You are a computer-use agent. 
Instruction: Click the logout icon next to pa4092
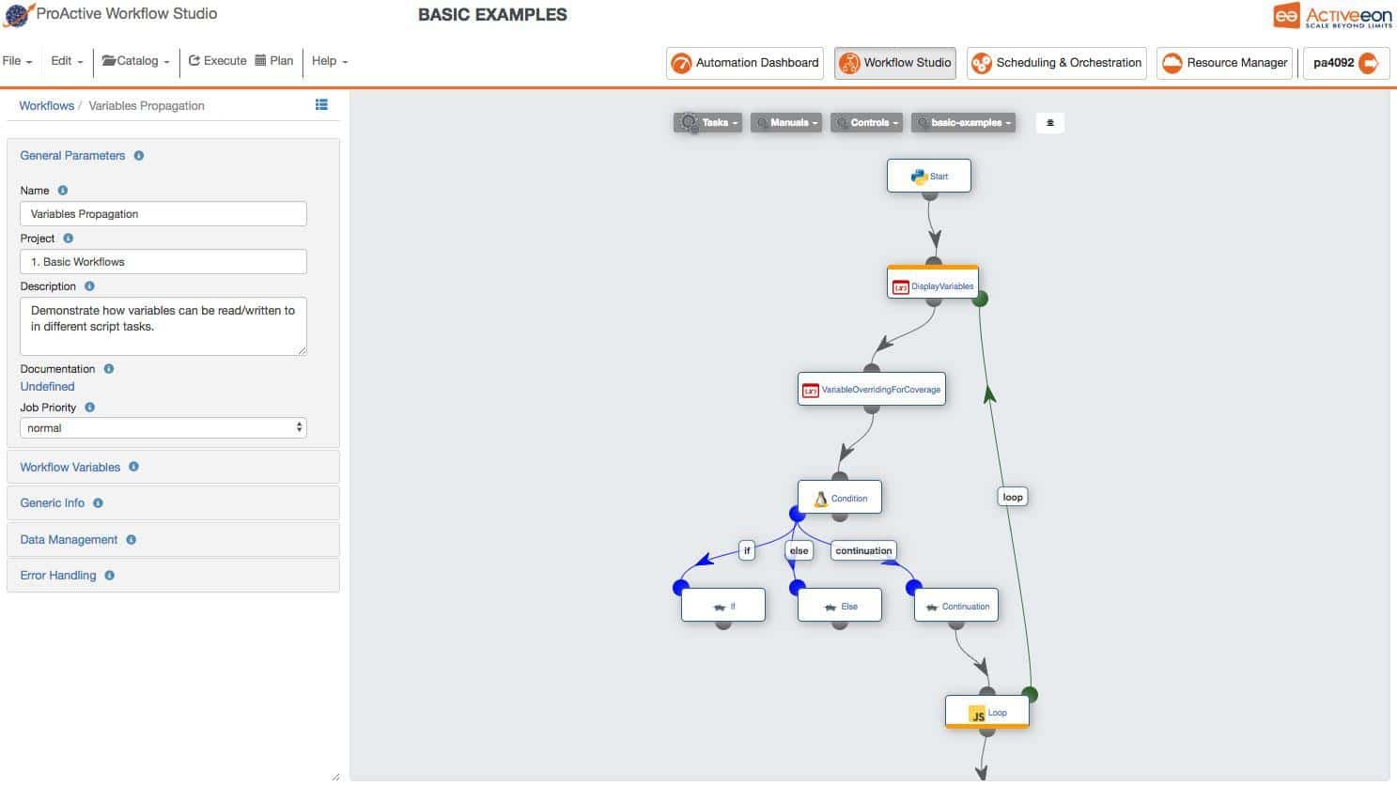pyautogui.click(x=1369, y=63)
